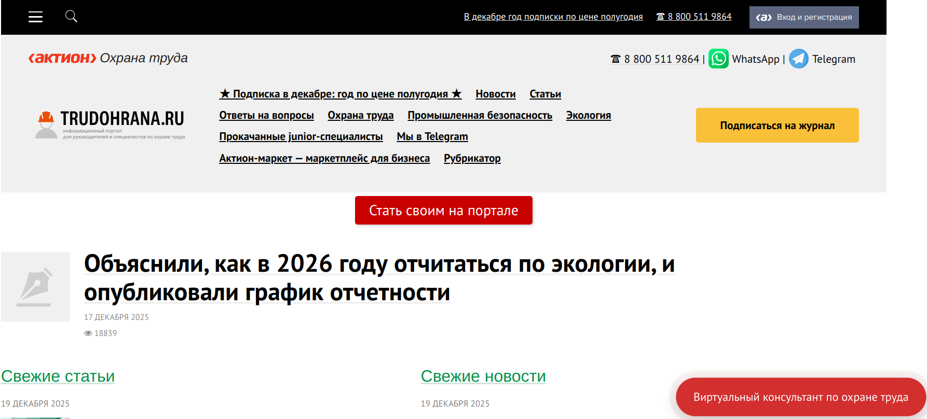
Task: Click the Актион logo
Action: (62, 58)
